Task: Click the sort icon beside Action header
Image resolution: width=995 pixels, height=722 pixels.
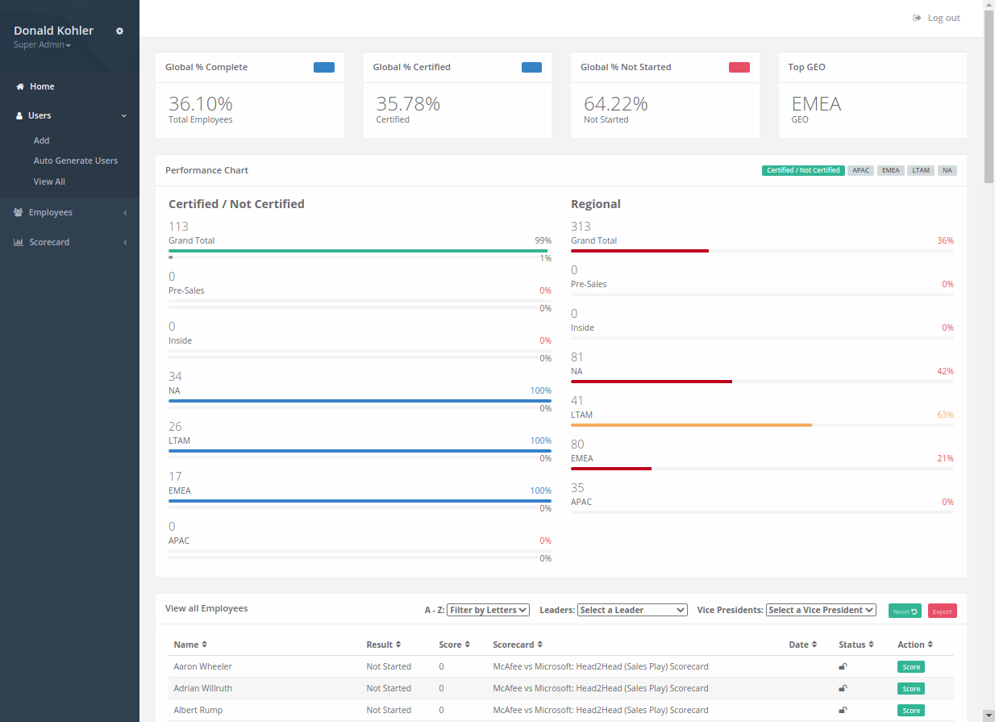Action: point(930,645)
